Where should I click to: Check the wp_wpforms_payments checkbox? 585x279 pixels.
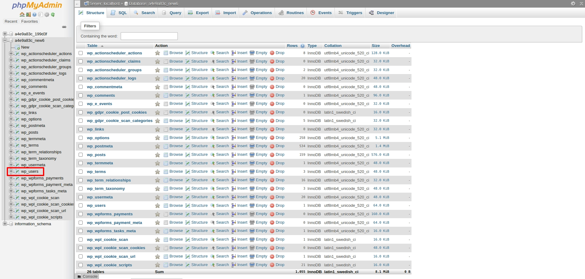coord(81,214)
